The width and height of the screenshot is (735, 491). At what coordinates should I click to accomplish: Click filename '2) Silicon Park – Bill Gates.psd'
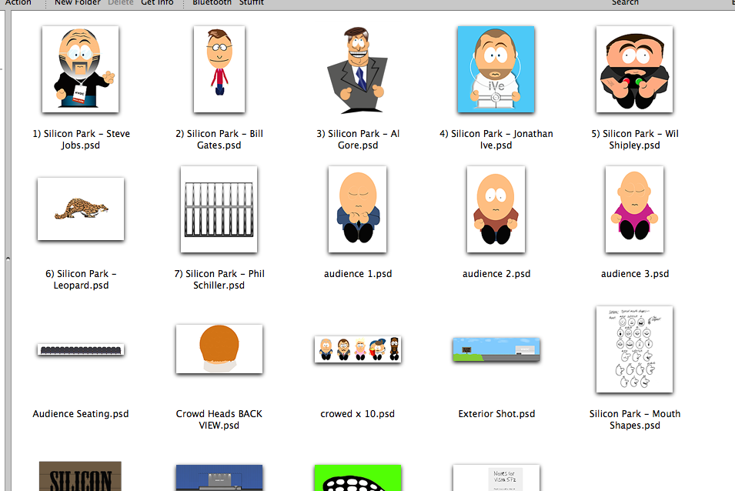point(219,139)
